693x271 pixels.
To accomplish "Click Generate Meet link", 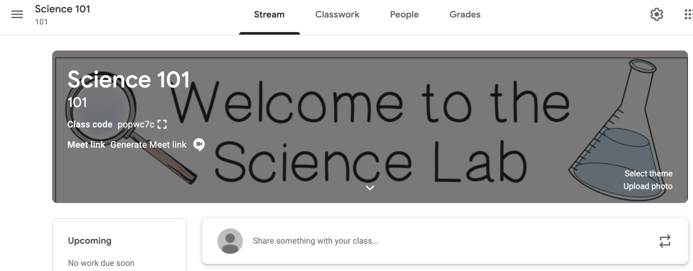I will (x=148, y=145).
